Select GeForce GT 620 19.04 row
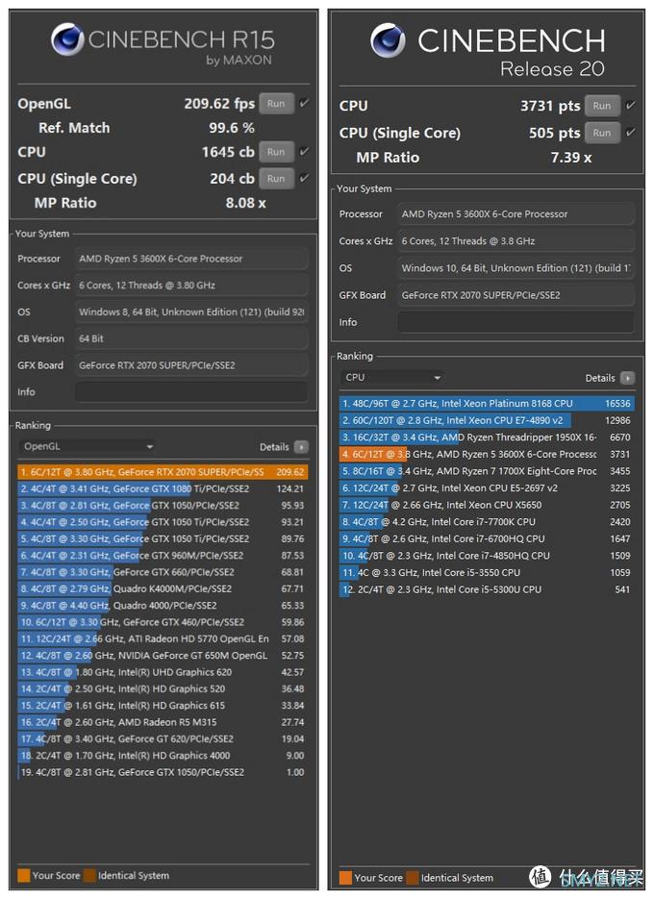654x899 pixels. tap(163, 739)
